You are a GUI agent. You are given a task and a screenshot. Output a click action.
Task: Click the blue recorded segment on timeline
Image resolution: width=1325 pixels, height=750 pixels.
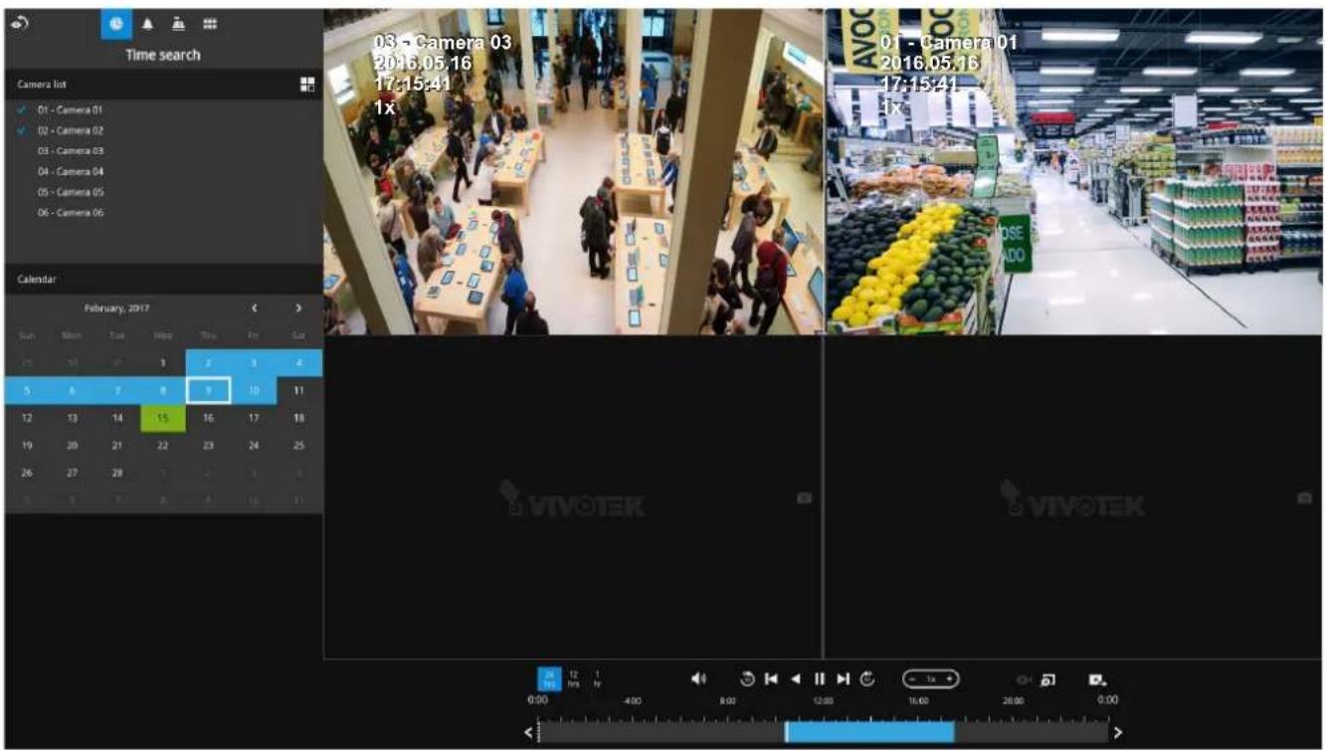(x=869, y=732)
